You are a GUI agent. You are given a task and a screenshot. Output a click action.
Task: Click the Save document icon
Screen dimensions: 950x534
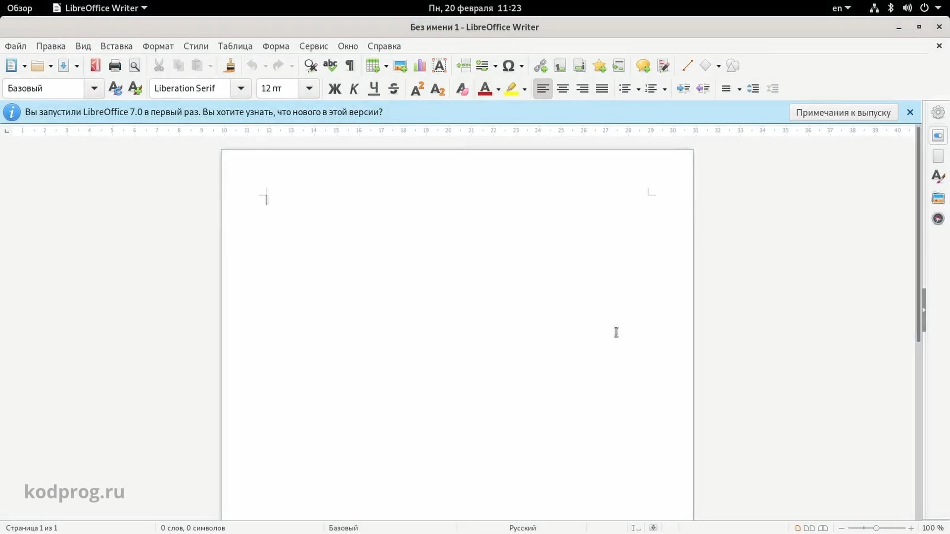64,66
